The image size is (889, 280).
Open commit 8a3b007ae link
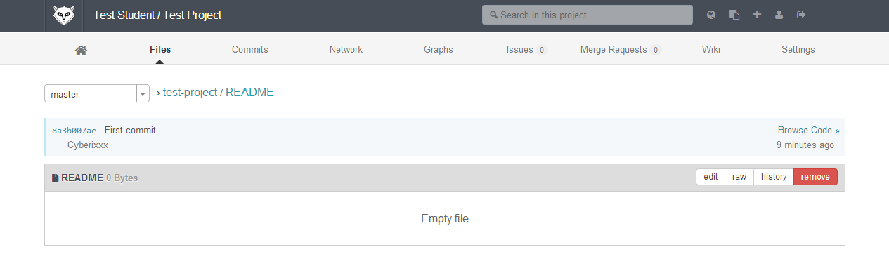[x=74, y=131]
